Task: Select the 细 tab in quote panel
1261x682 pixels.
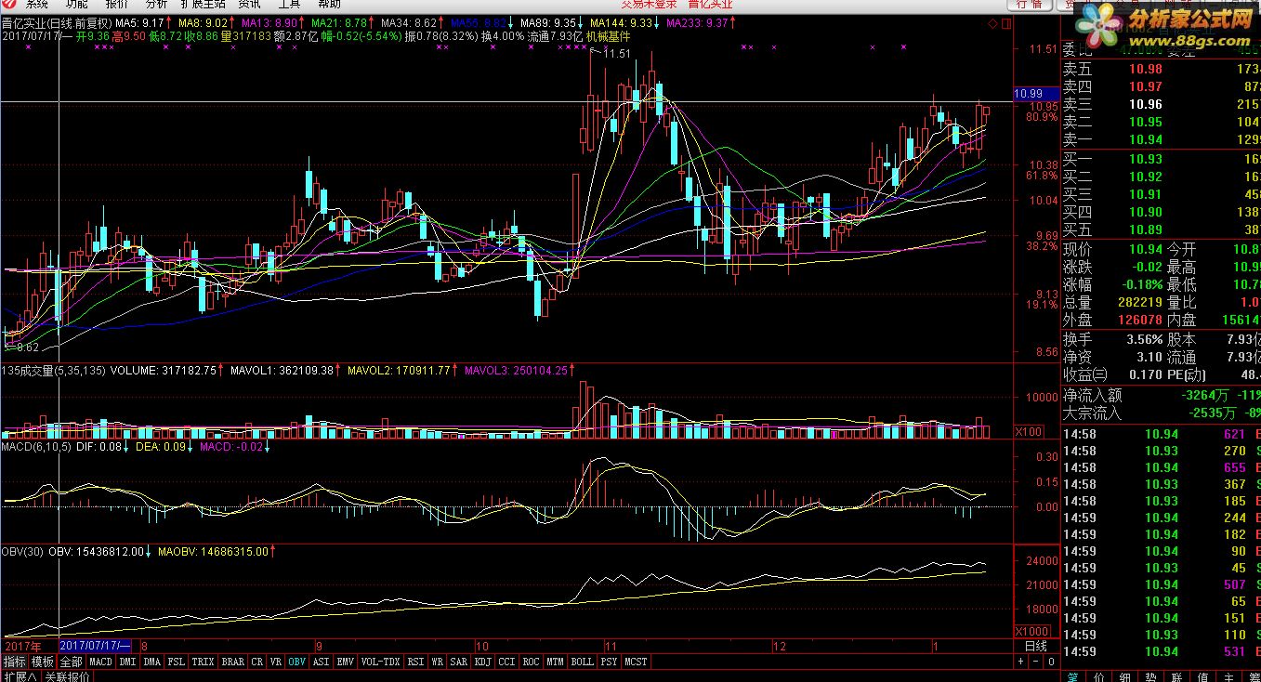Action: 1124,677
